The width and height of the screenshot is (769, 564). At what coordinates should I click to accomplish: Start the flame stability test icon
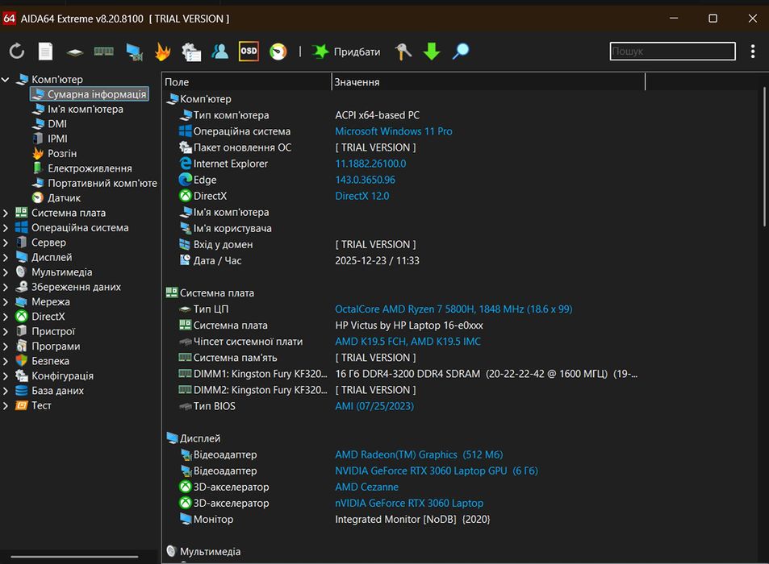(162, 52)
